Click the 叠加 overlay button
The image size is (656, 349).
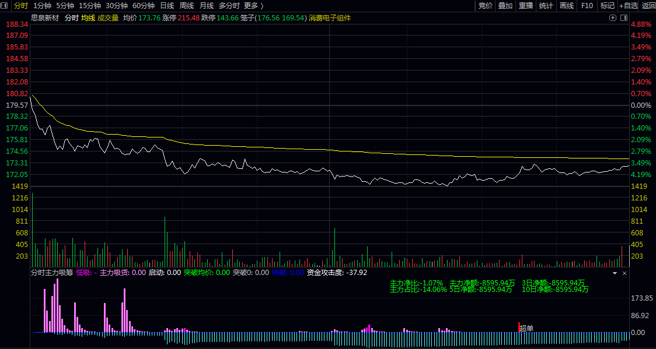pos(505,6)
